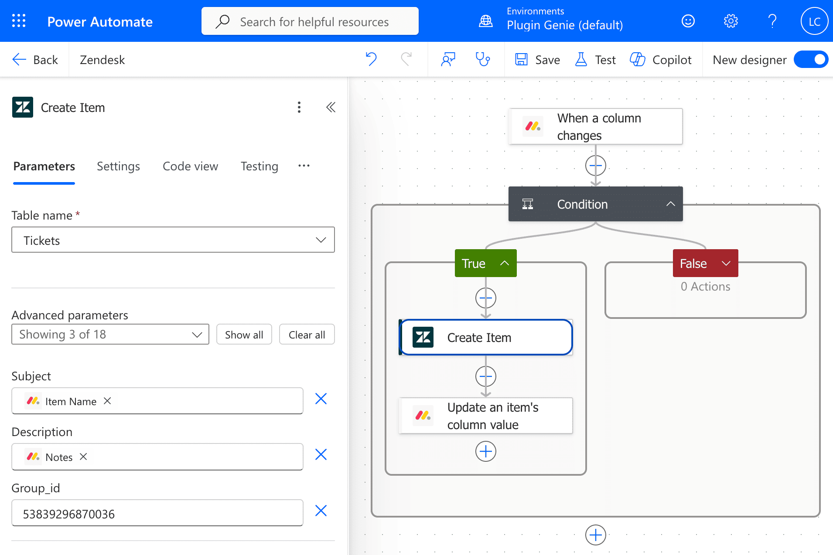
Task: Open the app launcher grid
Action: click(x=19, y=21)
